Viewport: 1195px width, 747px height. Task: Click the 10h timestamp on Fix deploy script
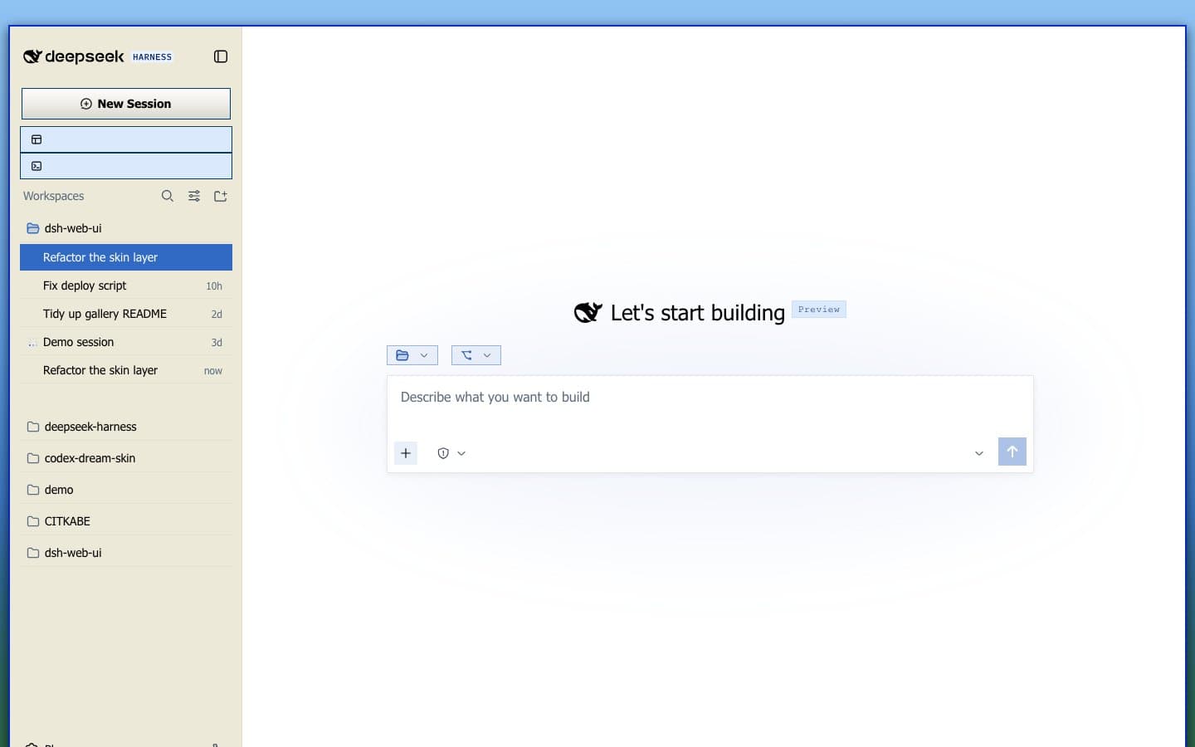click(x=214, y=286)
